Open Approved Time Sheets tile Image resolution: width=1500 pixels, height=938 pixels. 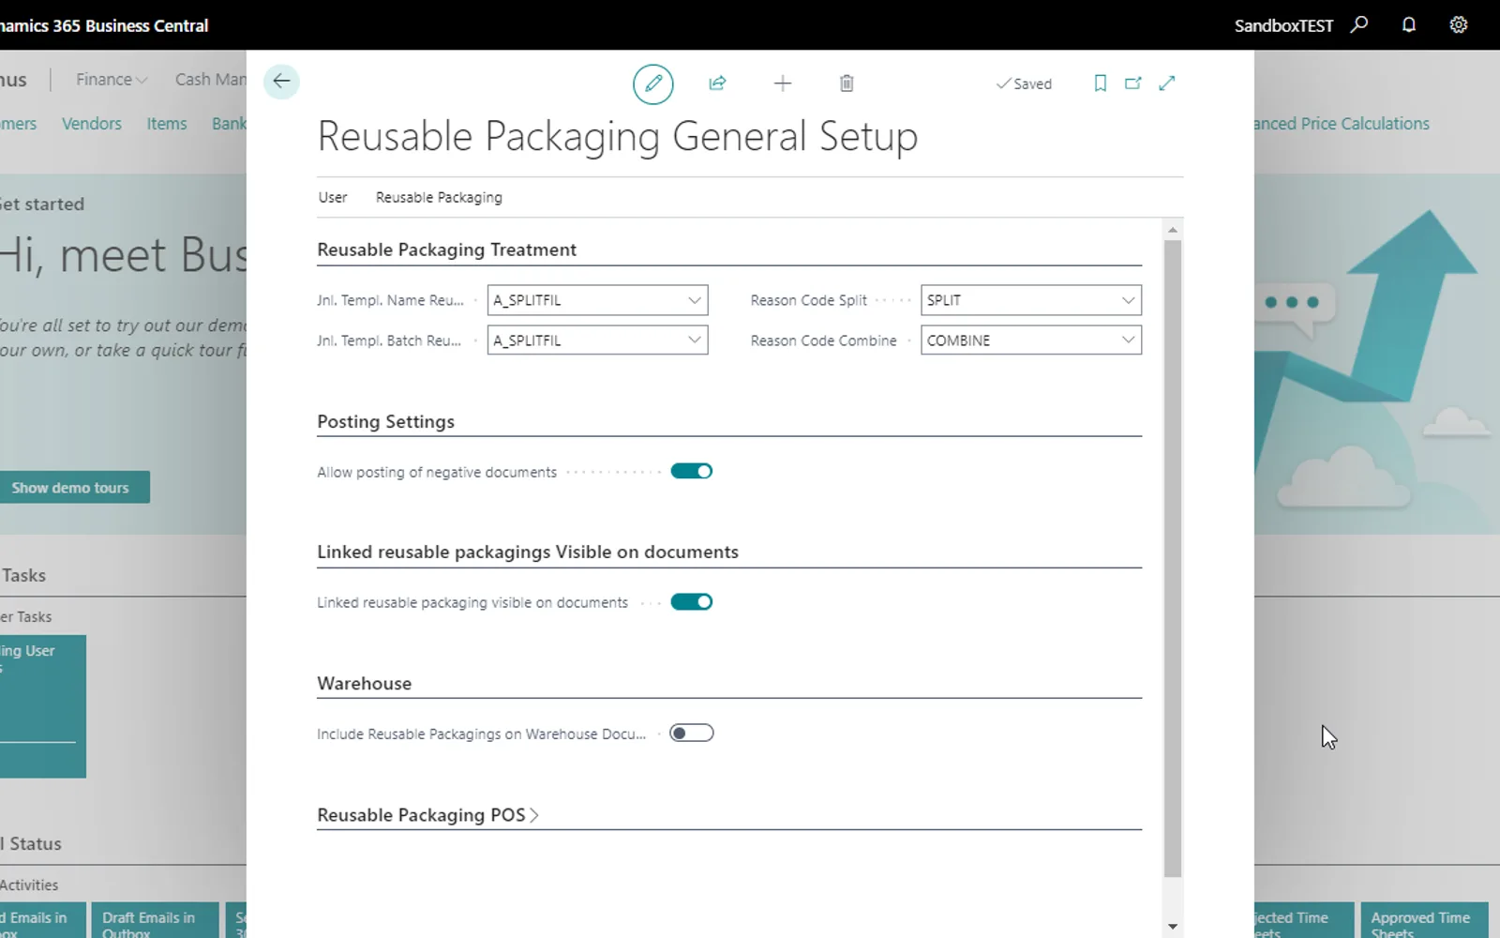[x=1423, y=921]
